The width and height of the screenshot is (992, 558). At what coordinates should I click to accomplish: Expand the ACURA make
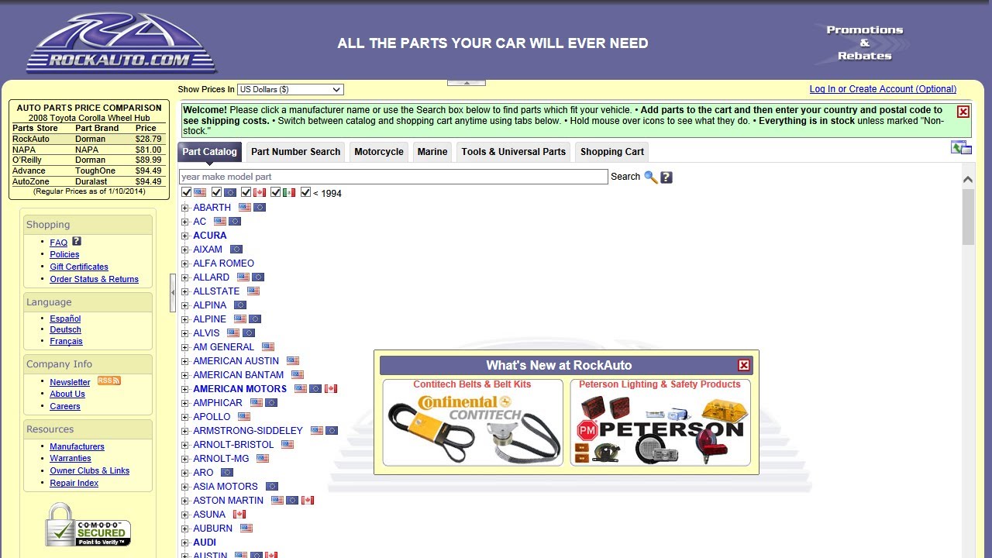[184, 236]
